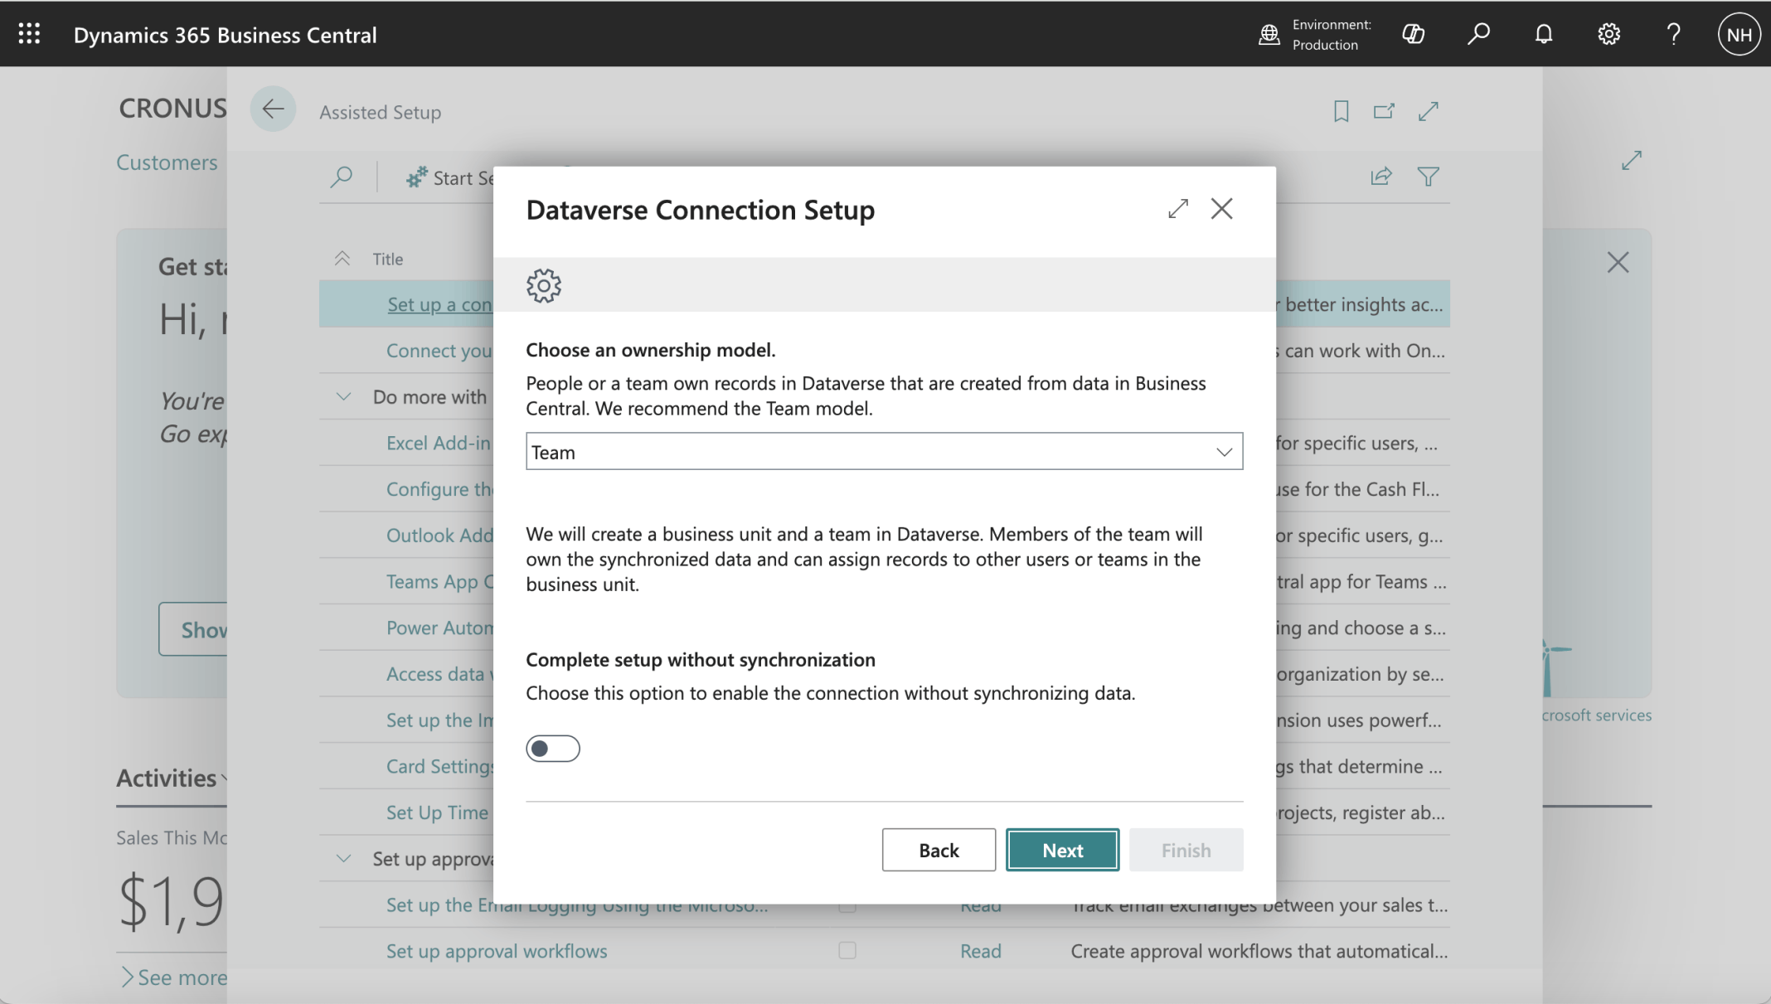Collapse the Set up approval group
The width and height of the screenshot is (1771, 1004).
[343, 859]
